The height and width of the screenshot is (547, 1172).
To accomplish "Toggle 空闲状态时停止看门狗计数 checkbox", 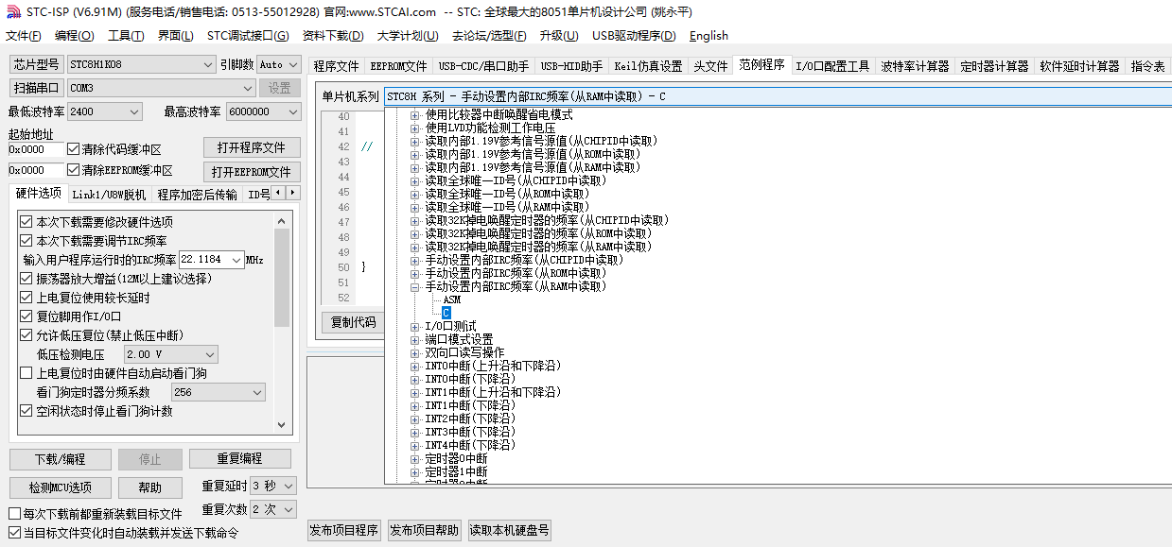I will point(26,411).
